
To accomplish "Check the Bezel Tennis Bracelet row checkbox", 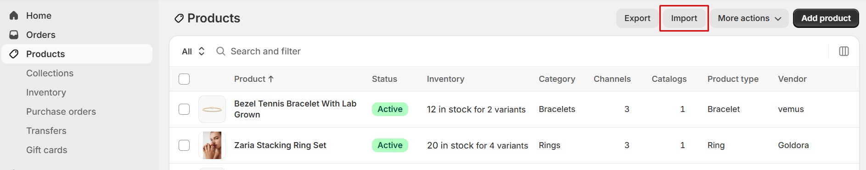I will (184, 109).
